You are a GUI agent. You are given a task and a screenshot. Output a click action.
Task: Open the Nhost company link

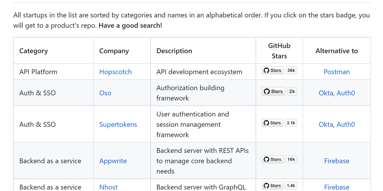pos(108,187)
